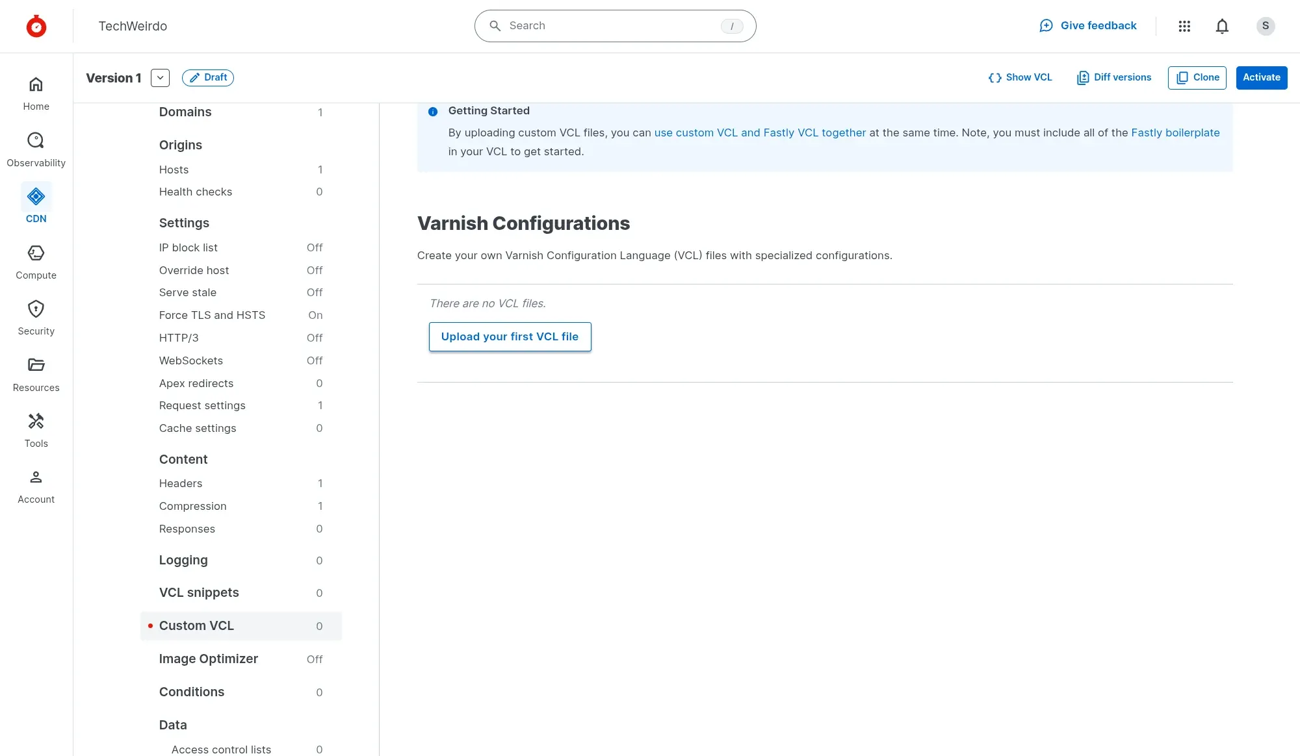Open the Home section in sidebar
1300x756 pixels.
[x=36, y=94]
